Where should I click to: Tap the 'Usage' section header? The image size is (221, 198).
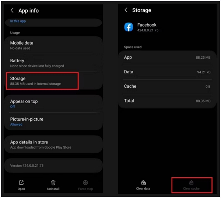click(x=15, y=33)
